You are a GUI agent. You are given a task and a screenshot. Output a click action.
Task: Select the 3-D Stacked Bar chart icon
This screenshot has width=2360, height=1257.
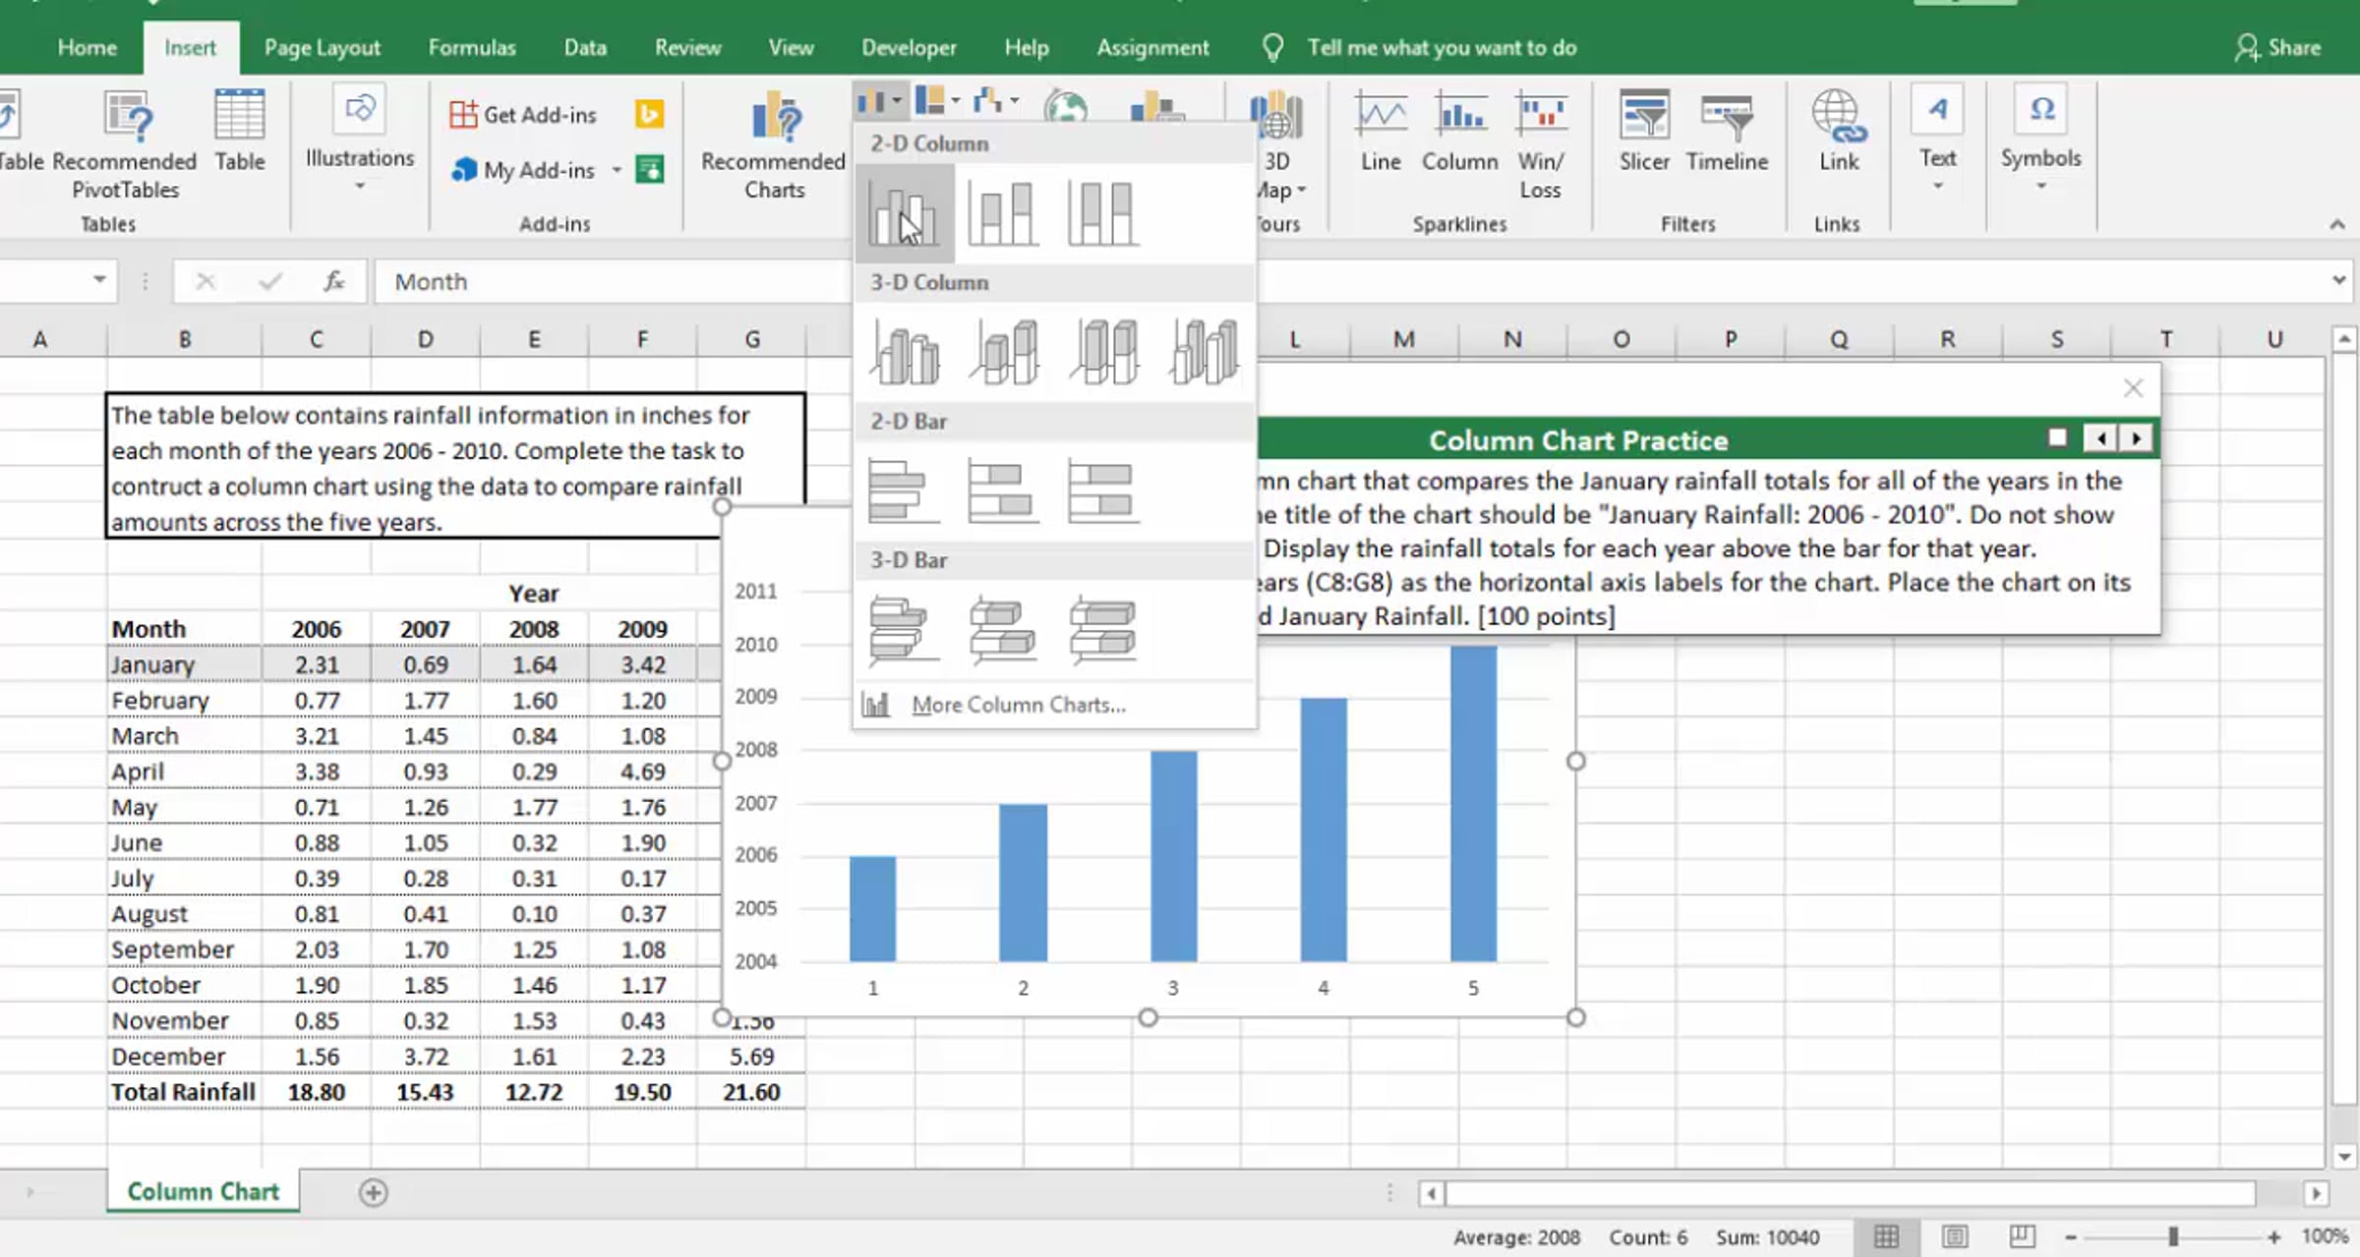[x=1002, y=631]
